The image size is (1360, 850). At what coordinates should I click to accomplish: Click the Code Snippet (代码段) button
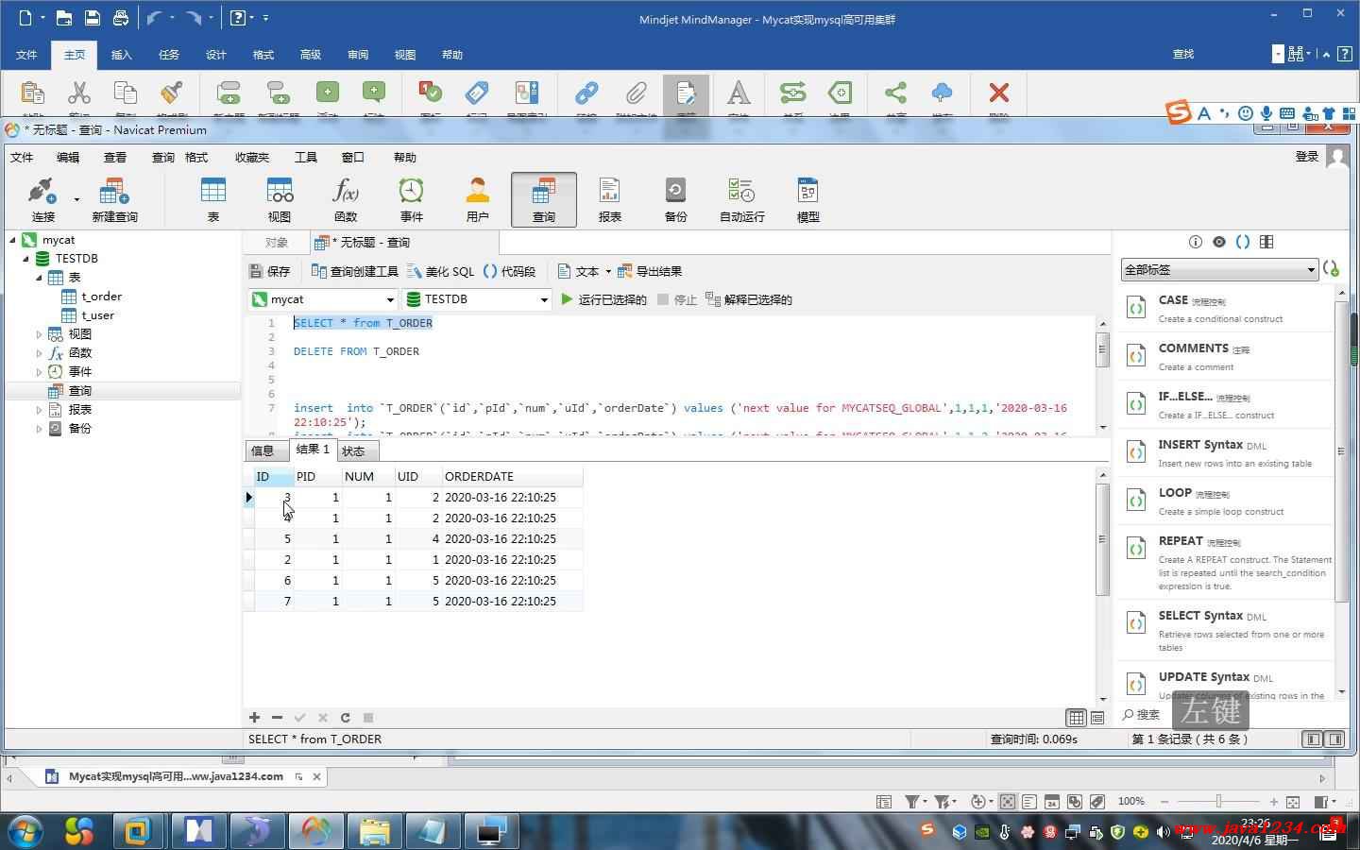(x=509, y=271)
